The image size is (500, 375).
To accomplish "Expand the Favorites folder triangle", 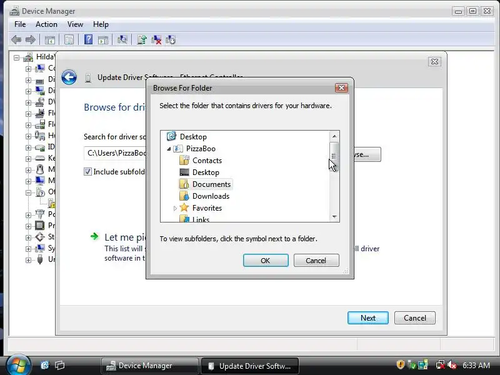I will coord(175,208).
